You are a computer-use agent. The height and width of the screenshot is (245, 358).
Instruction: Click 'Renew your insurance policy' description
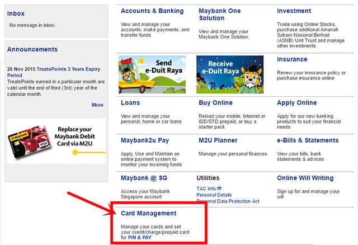pyautogui.click(x=312, y=76)
